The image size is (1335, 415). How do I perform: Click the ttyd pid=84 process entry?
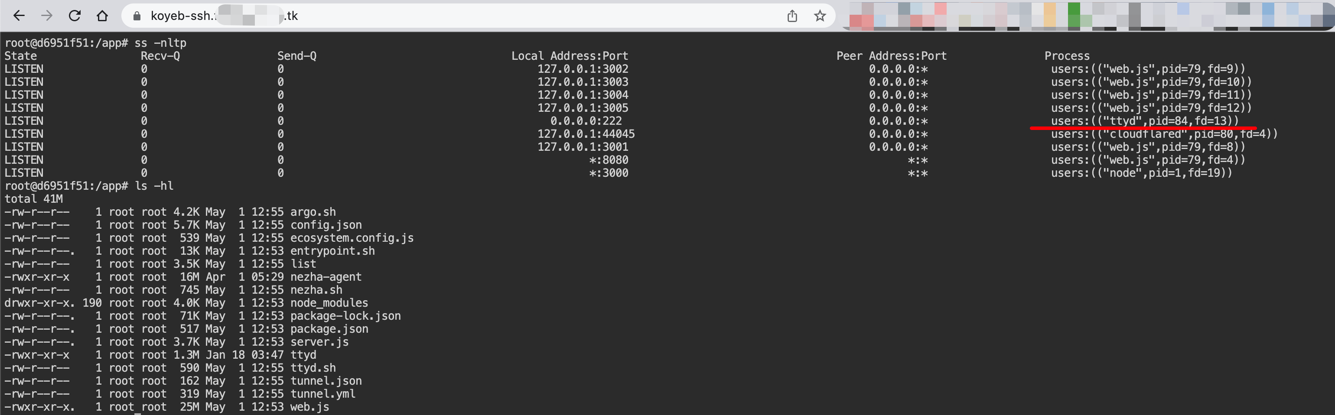[x=1144, y=121]
